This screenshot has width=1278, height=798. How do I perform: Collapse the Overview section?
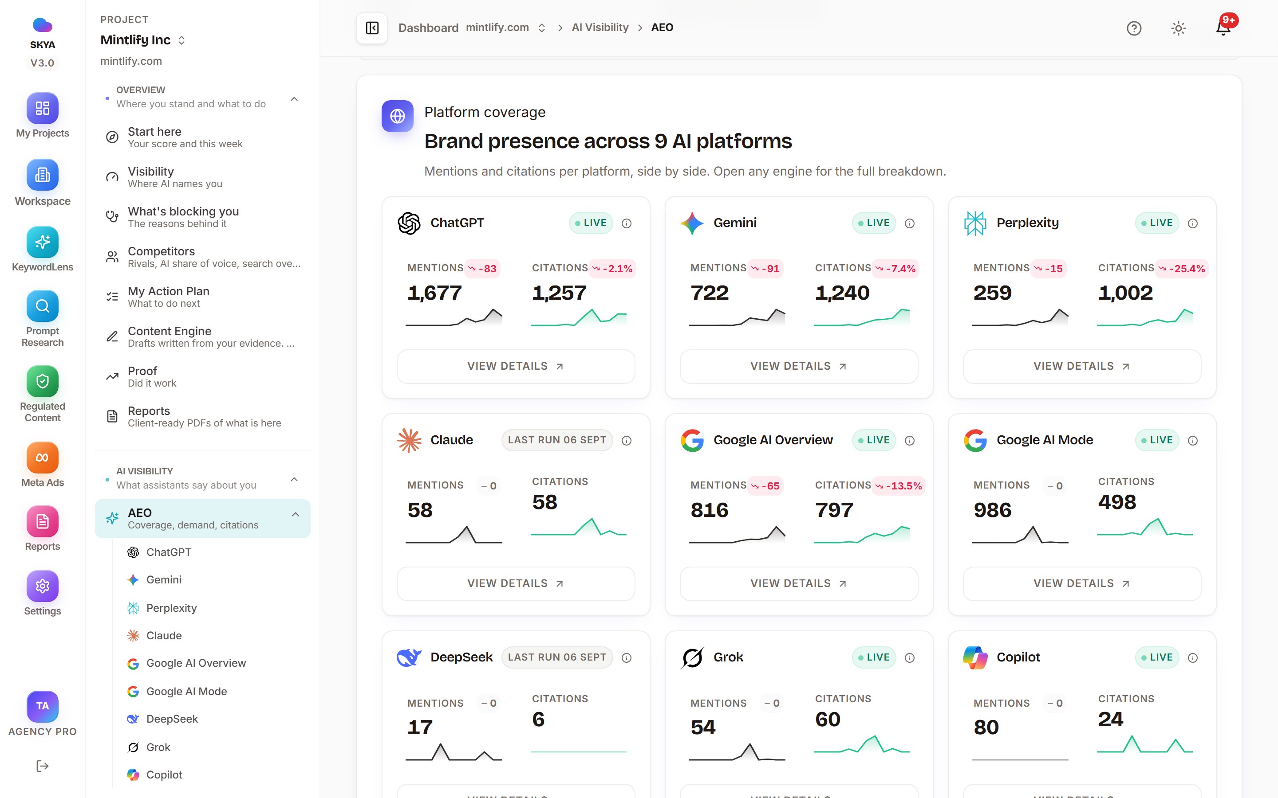tap(294, 99)
